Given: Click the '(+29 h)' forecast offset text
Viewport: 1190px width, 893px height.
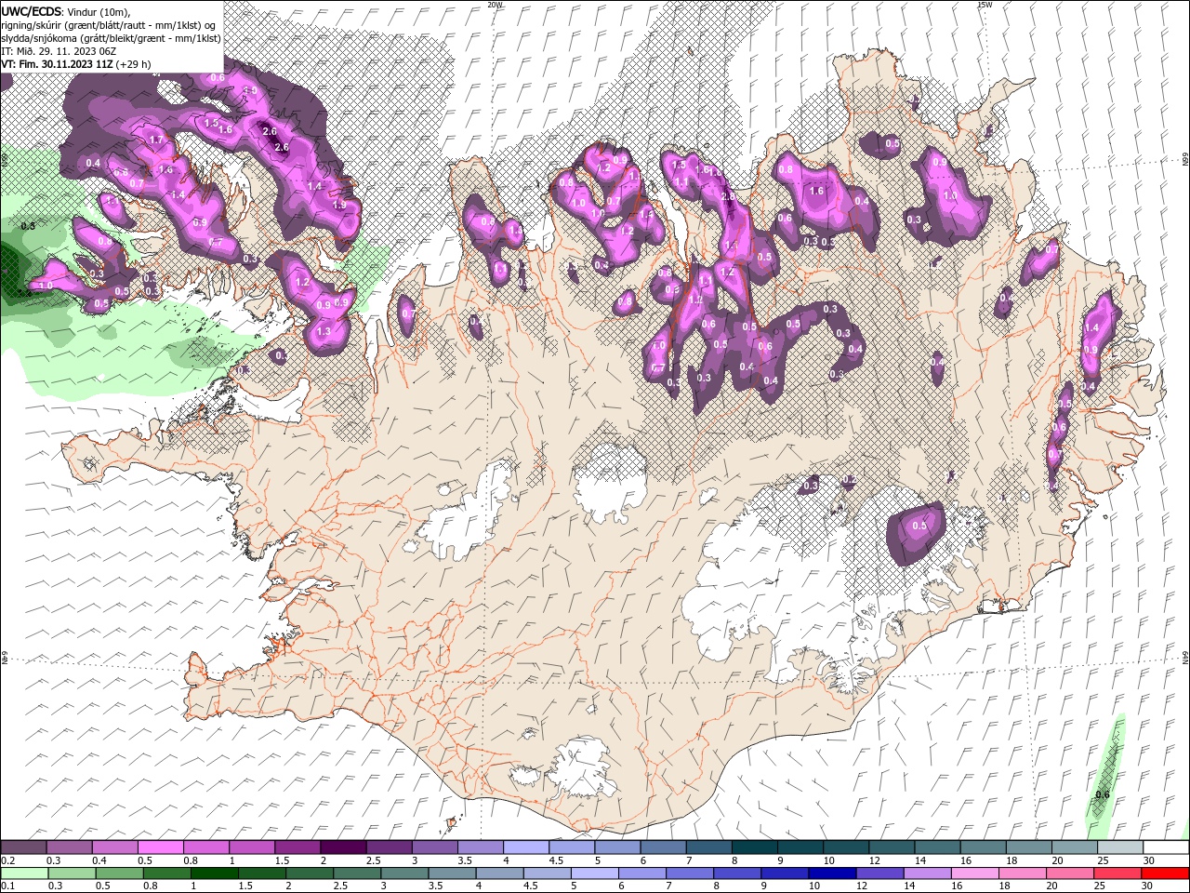Looking at the screenshot, I should click(x=135, y=64).
